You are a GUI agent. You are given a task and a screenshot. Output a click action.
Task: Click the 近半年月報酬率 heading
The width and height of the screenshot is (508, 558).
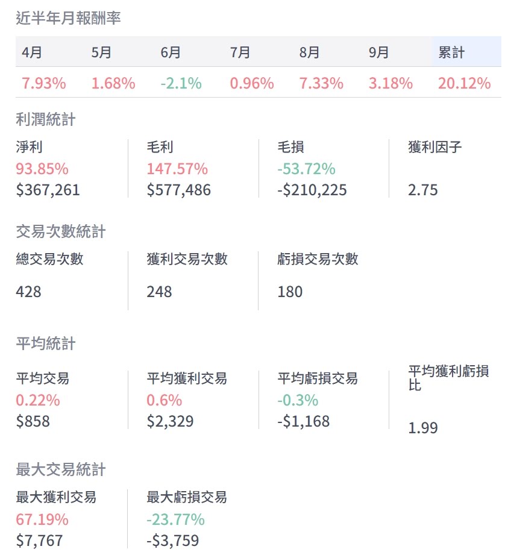(x=68, y=18)
